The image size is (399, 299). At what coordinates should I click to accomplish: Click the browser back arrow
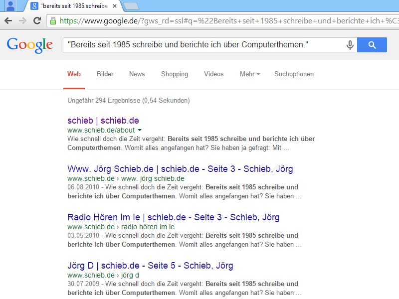coord(8,20)
